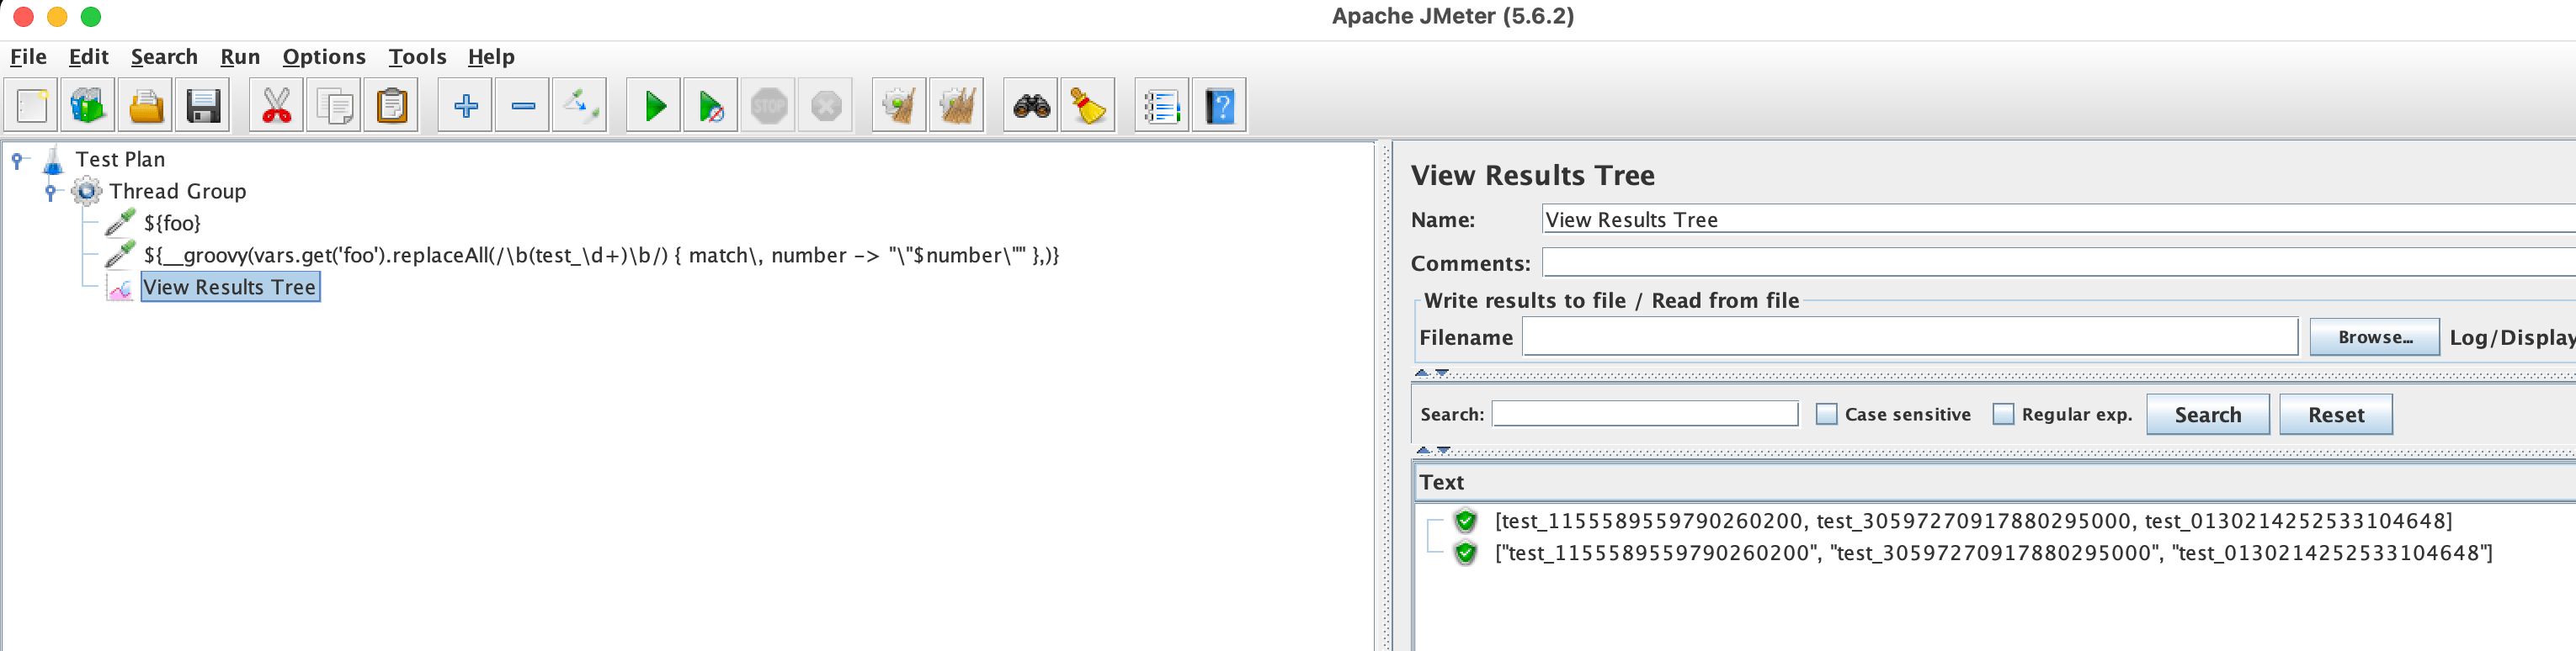Click the Thread Group gear icon

click(87, 191)
